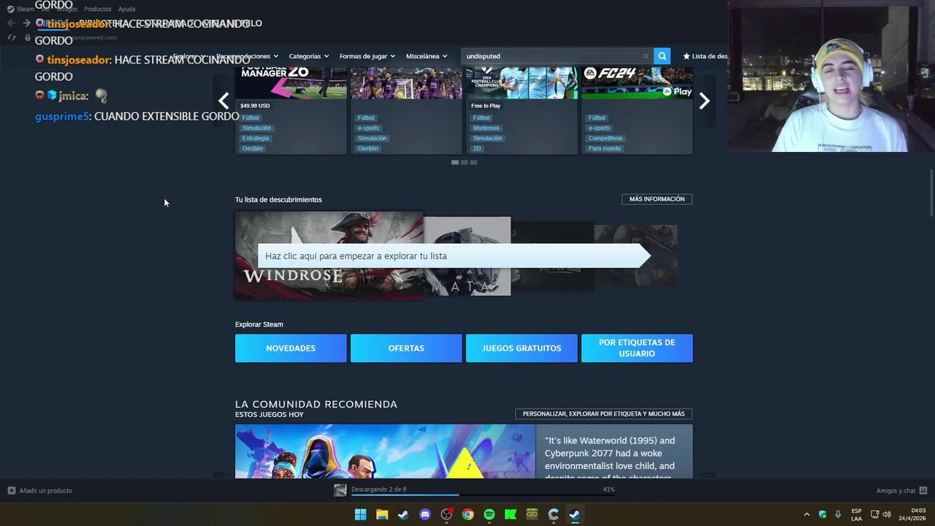Open the Steam menu in the menu bar
935x526 pixels.
click(25, 9)
